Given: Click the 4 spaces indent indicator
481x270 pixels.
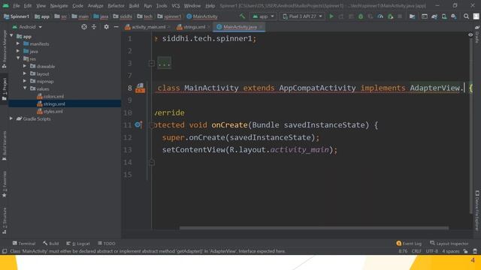Looking at the screenshot, I should [451, 251].
